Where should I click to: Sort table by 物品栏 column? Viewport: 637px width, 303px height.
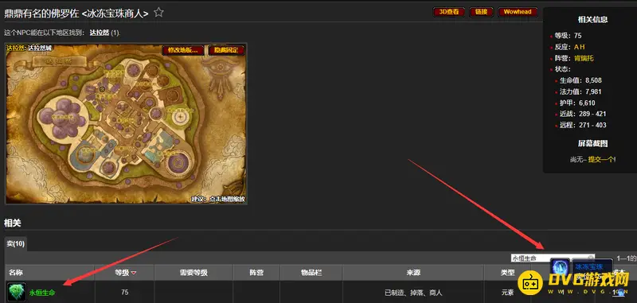click(311, 273)
